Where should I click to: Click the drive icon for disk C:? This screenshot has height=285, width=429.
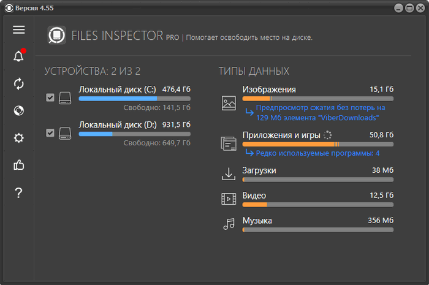[x=65, y=98]
